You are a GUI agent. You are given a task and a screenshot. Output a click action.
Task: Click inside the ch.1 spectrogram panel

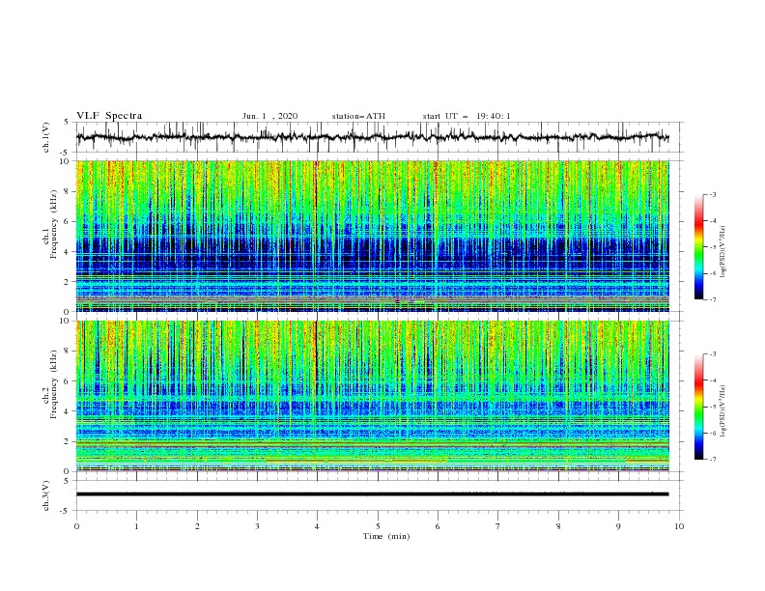click(x=372, y=236)
